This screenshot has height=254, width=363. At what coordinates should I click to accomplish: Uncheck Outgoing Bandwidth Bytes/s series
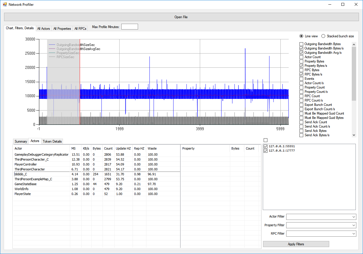click(301, 48)
